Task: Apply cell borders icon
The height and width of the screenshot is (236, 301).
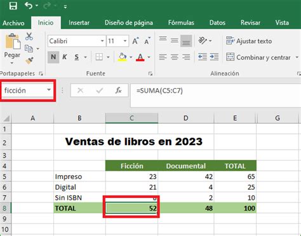Action: [99, 57]
